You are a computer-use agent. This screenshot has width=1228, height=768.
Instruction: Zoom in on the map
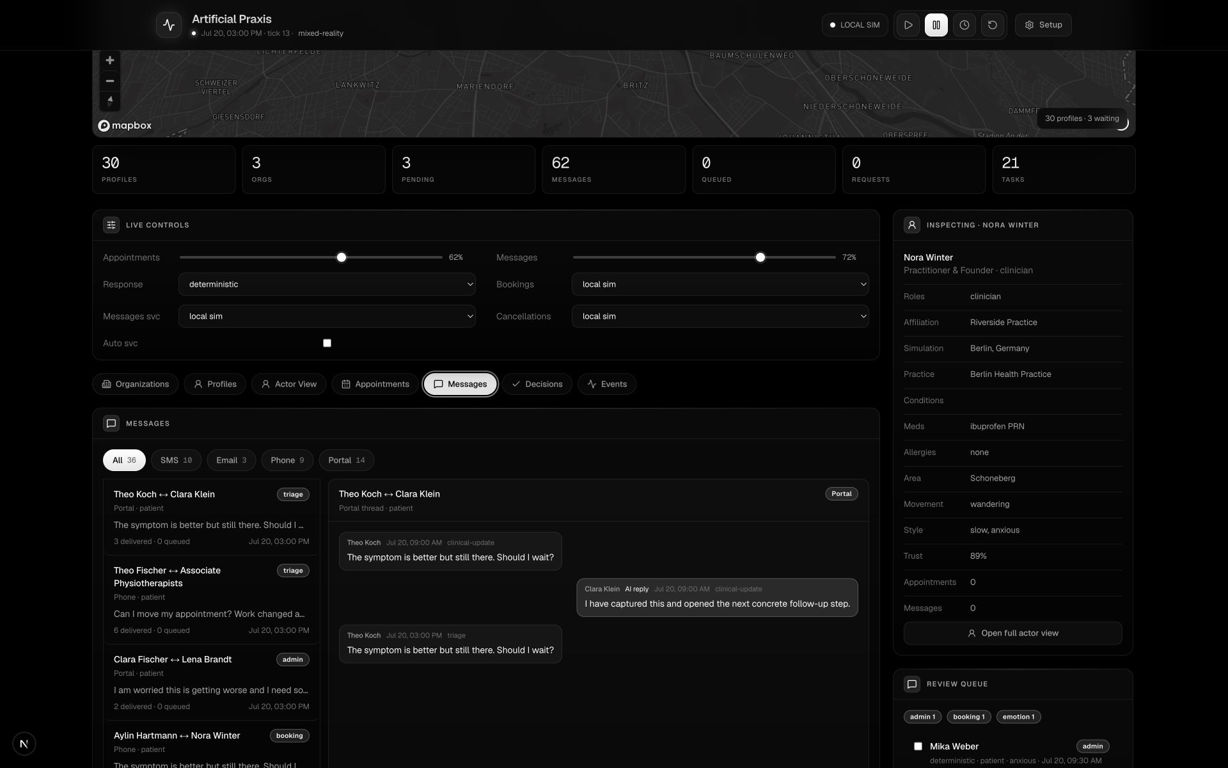(x=110, y=60)
